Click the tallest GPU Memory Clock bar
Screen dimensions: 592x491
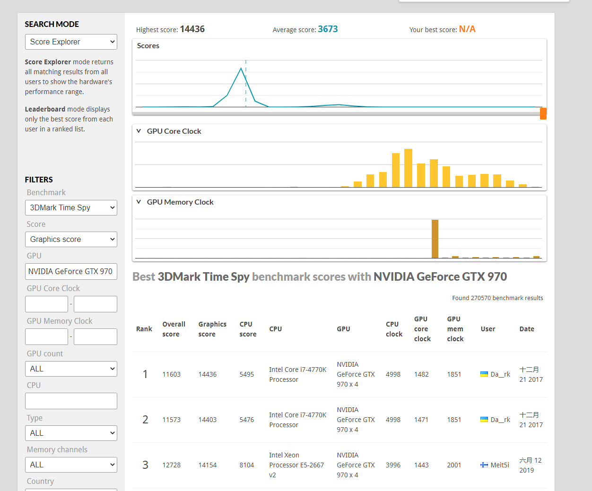pyautogui.click(x=435, y=239)
